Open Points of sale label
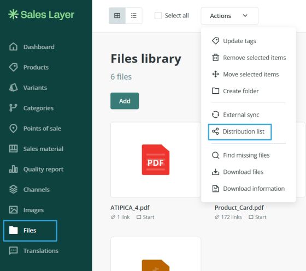Viewport: 306px width, 271px height. click(42, 129)
